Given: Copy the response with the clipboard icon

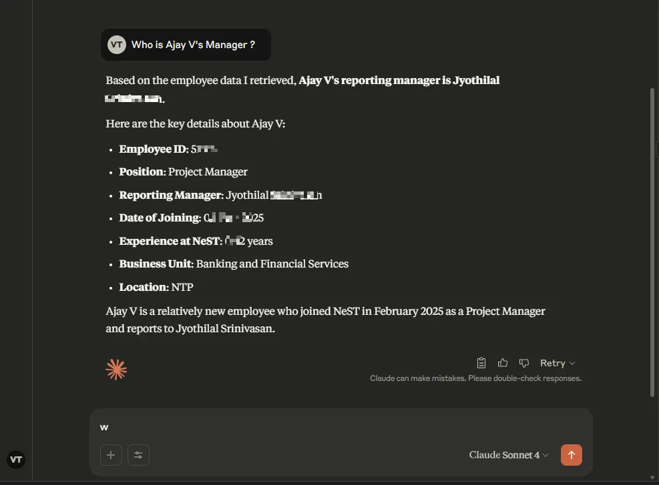Looking at the screenshot, I should click(x=481, y=363).
